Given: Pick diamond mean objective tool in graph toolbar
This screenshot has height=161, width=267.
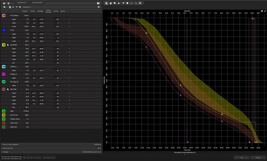Looking at the screenshot, I should [127, 3].
